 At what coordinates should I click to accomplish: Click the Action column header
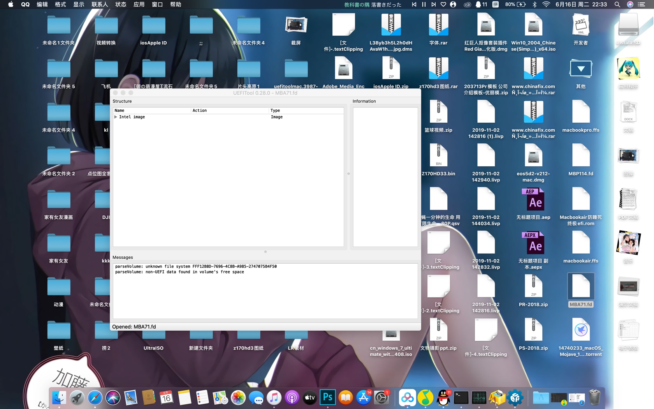click(x=230, y=111)
